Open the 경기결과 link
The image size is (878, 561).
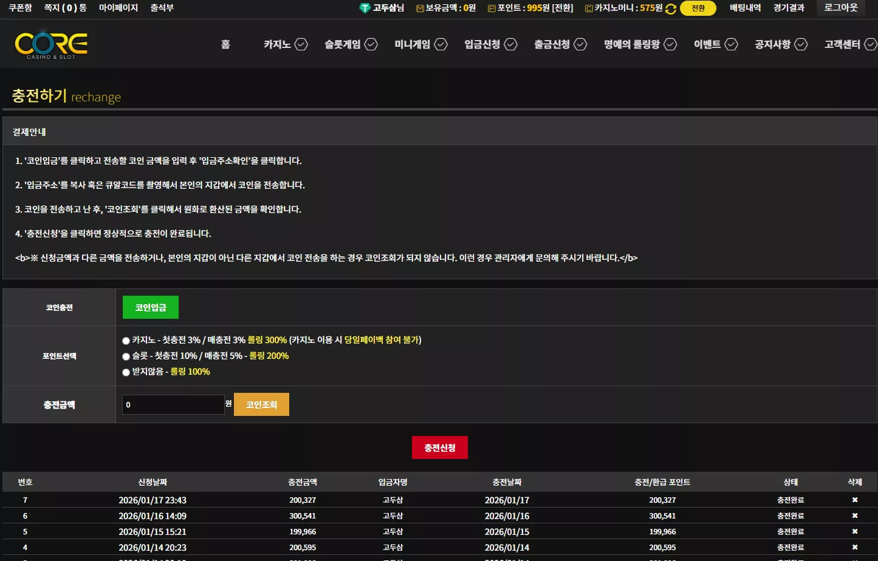(789, 8)
